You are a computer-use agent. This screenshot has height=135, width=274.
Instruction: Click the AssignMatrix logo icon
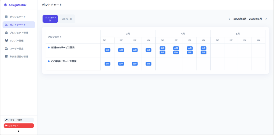(x=5, y=5)
